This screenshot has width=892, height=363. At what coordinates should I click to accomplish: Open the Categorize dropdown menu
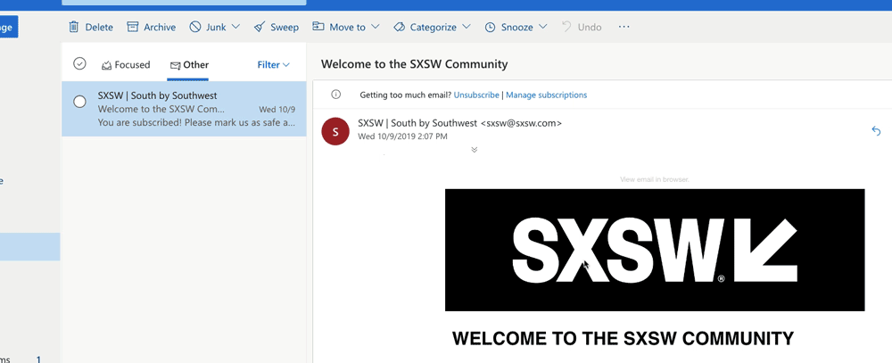(467, 27)
